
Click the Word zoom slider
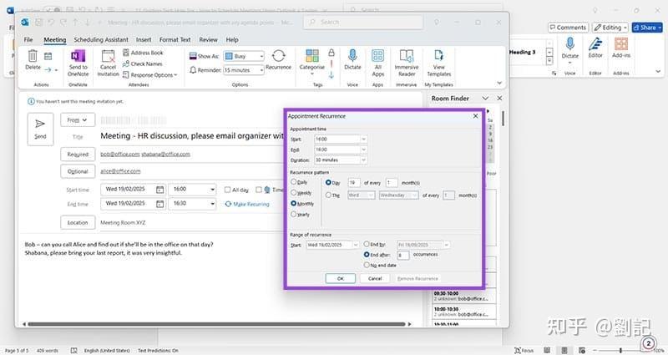[620, 350]
